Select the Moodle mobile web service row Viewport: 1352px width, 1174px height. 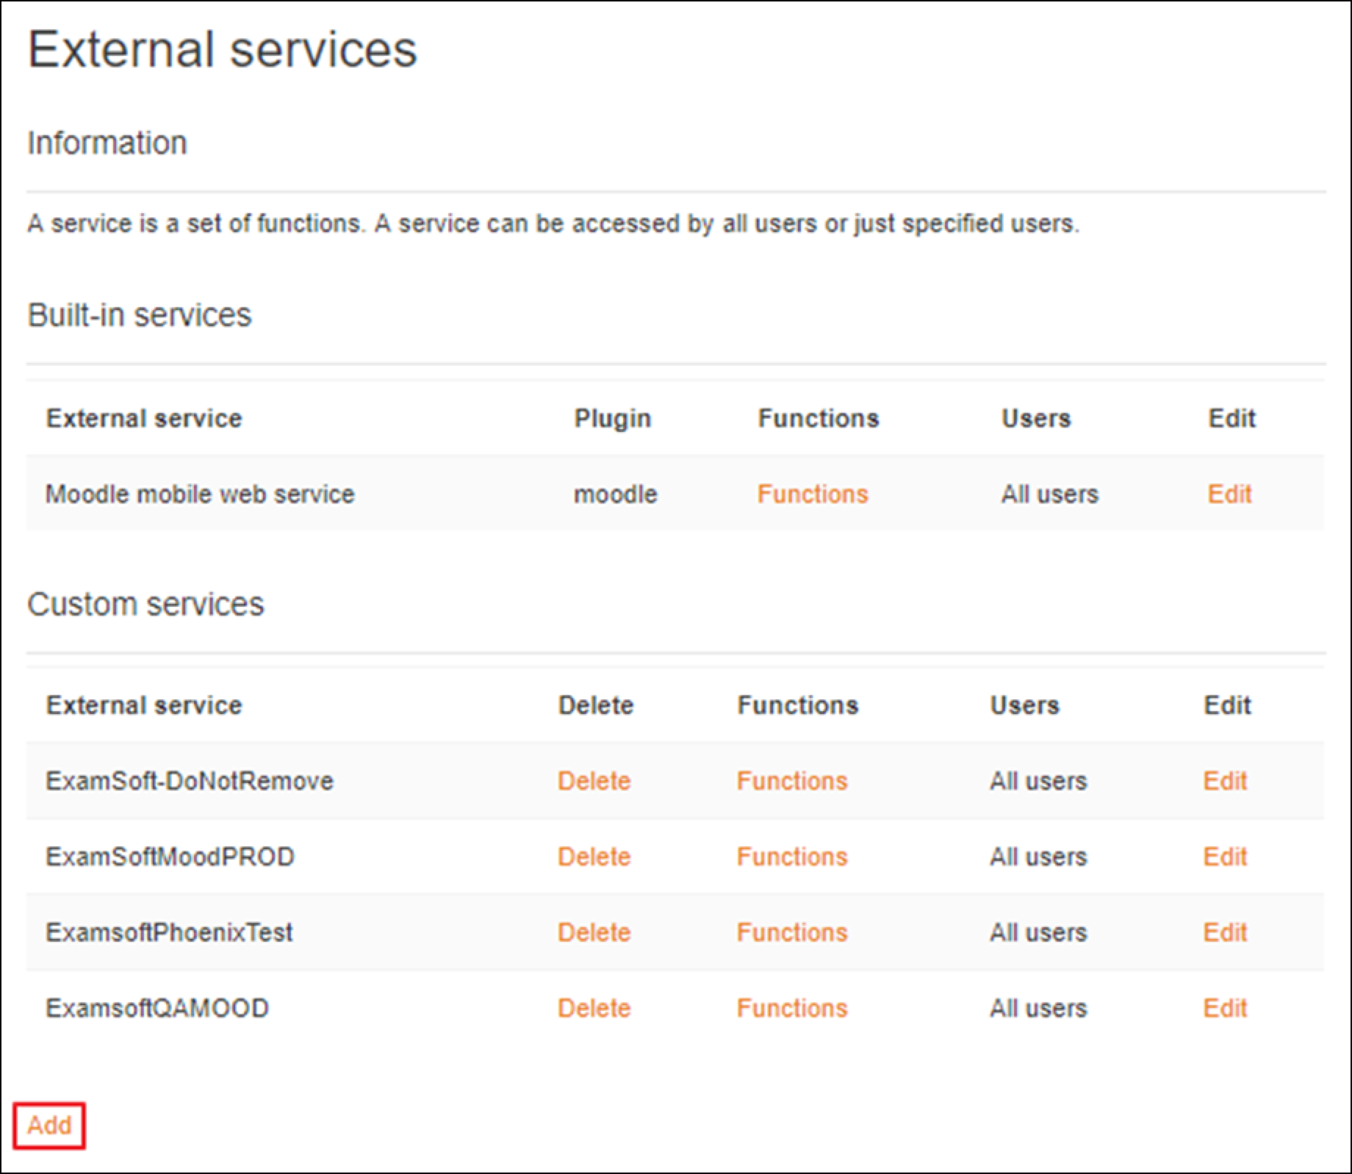click(199, 493)
